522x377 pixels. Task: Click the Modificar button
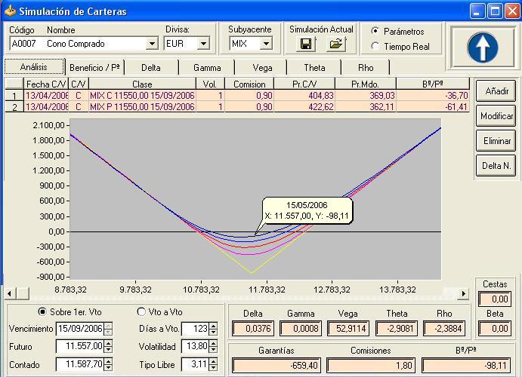coord(496,116)
